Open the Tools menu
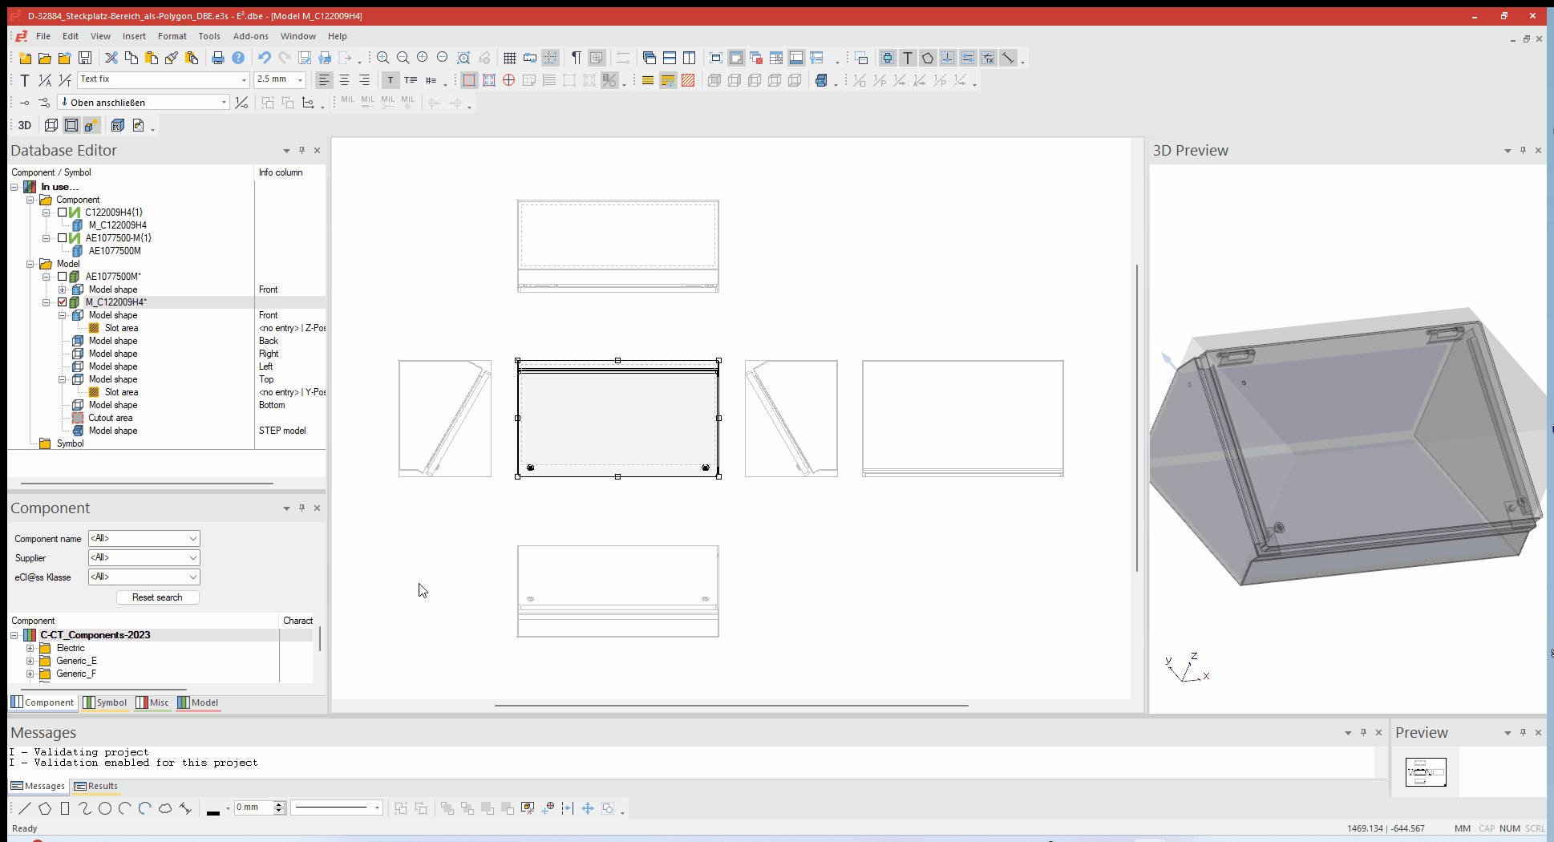The width and height of the screenshot is (1554, 842). click(209, 36)
